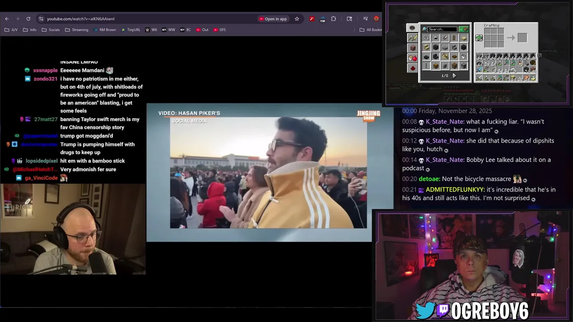Go to next recipe page arrow
Screen dimensions: 573x322
454,76
